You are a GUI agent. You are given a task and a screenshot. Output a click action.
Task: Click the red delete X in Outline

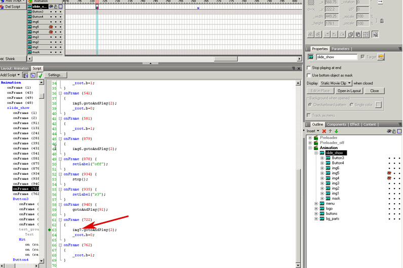tap(324, 131)
